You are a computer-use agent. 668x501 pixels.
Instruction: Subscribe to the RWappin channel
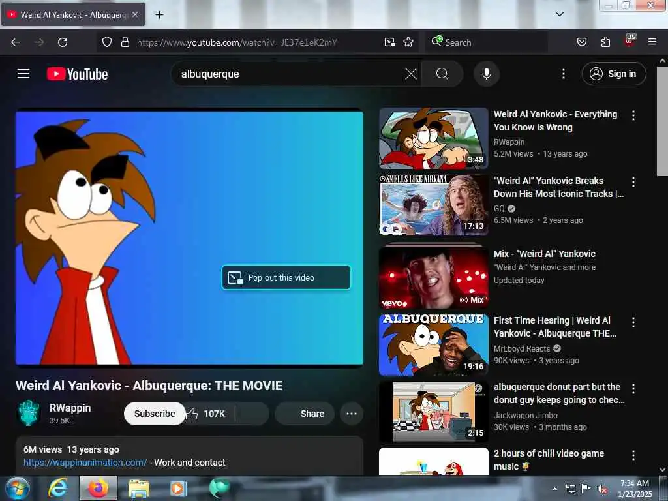(155, 414)
